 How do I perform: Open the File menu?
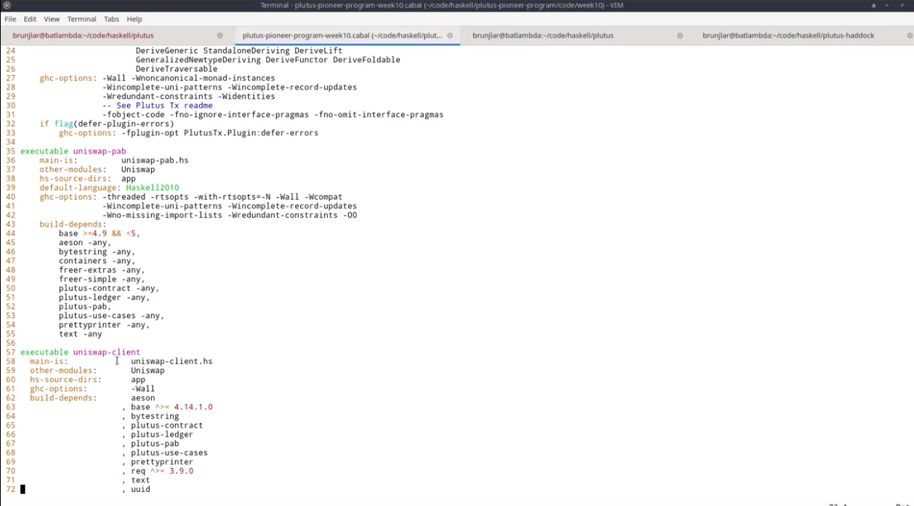[10, 19]
